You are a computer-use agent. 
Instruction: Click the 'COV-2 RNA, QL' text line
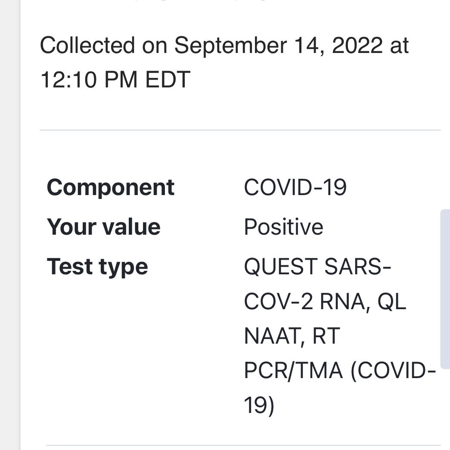[325, 301]
